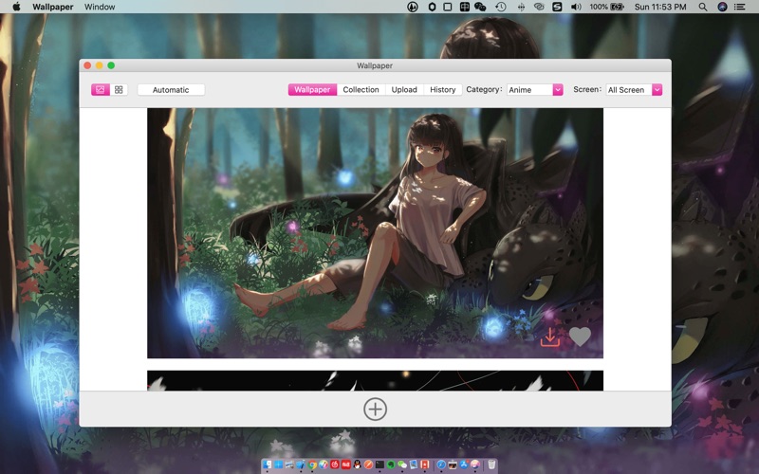Expand the Category dropdown arrow

pos(558,89)
